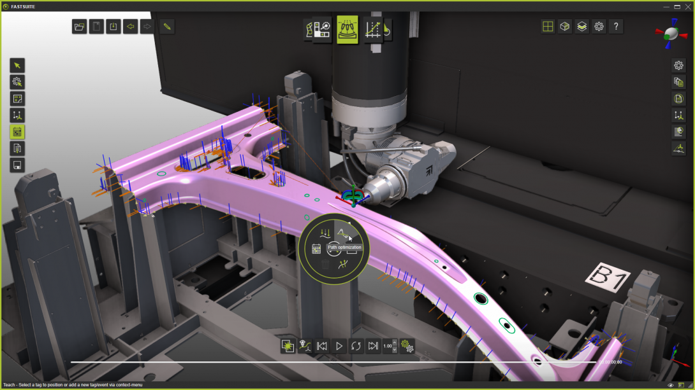Open the tag/event grid tool in the left sidebar
Screen dimensions: 695x390
click(17, 132)
